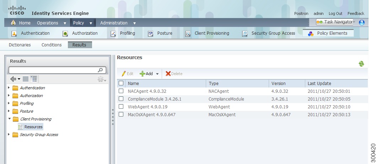Click the Authentication folder icon
The width and height of the screenshot is (376, 164).
[x=15, y=88]
